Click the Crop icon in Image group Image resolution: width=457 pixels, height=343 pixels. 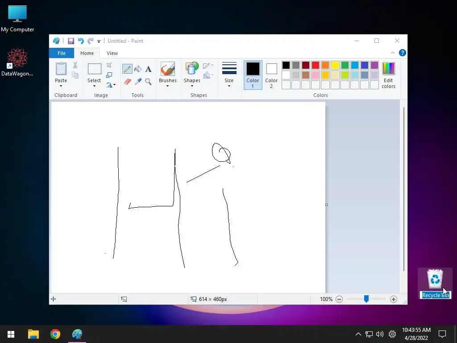point(109,65)
